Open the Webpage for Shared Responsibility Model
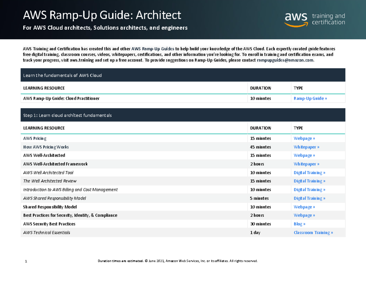 click(x=304, y=207)
